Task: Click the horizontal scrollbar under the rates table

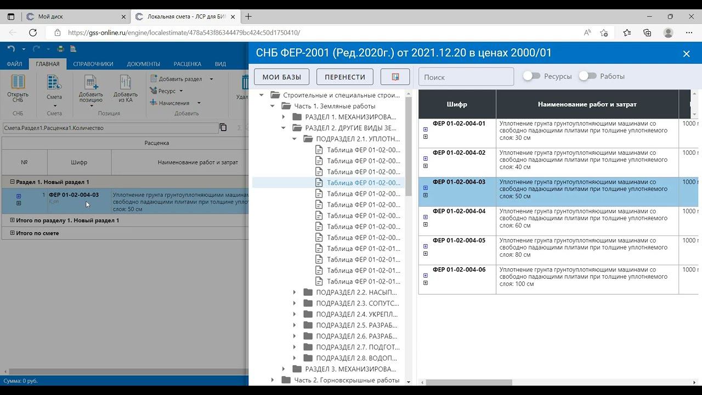Action: tap(469, 382)
